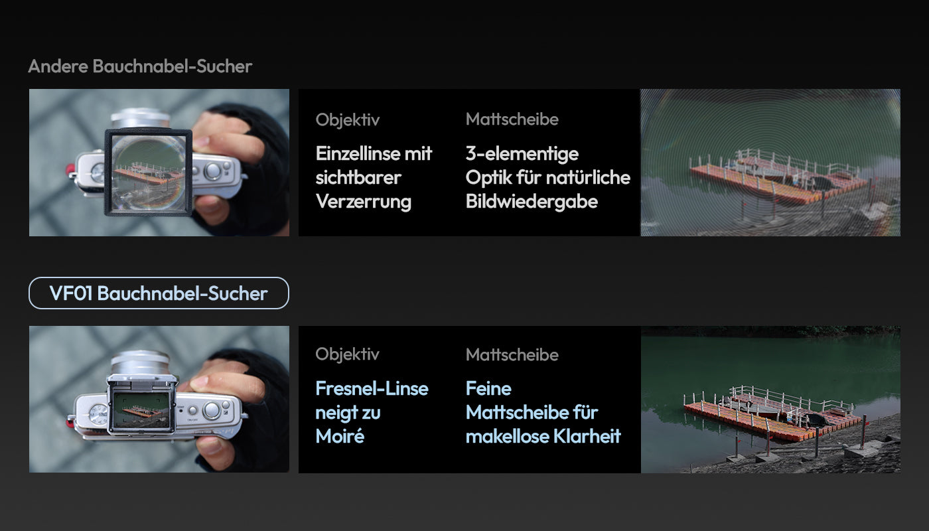Click the top Objektiv label
Viewport: 929px width, 531px height.
(348, 120)
